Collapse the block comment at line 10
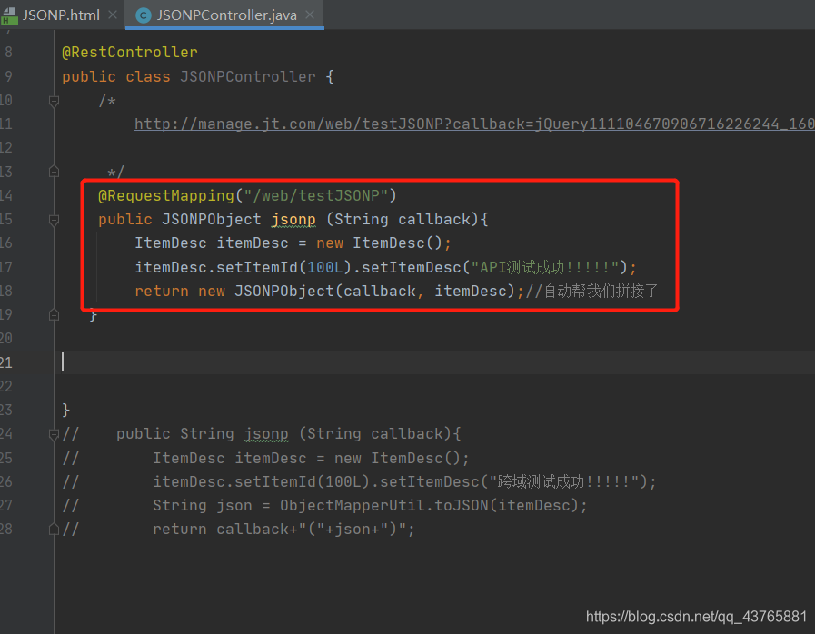Image resolution: width=815 pixels, height=634 pixels. click(54, 100)
